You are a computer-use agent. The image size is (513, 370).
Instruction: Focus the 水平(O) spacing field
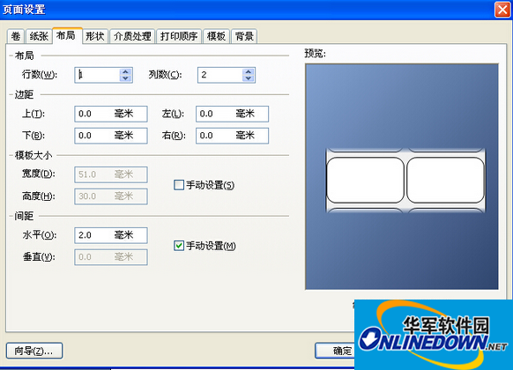point(111,235)
